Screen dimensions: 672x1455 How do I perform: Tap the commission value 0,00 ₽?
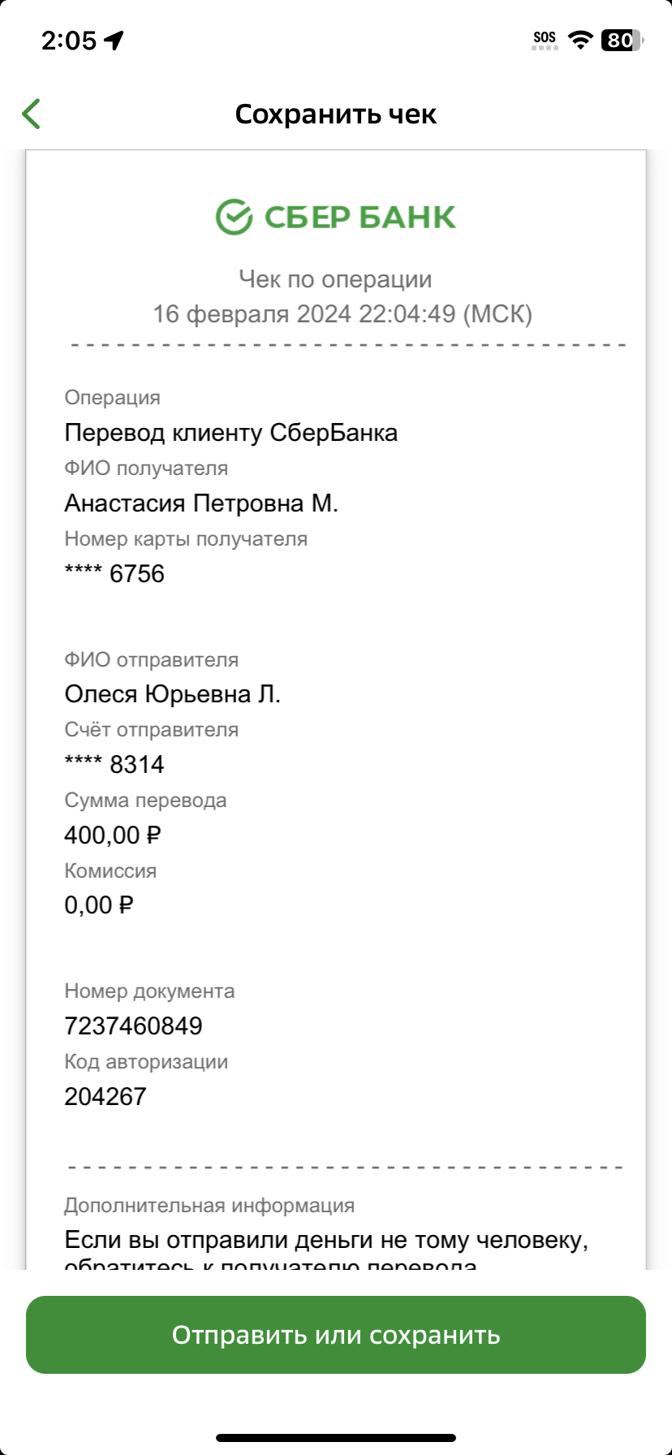98,905
